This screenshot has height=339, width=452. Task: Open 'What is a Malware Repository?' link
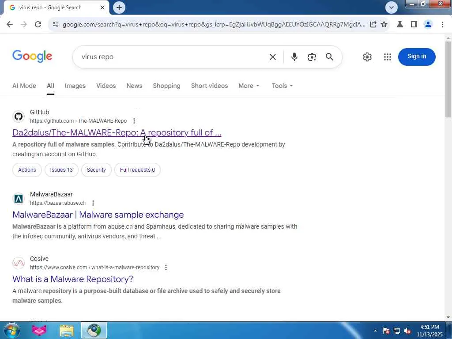73,279
